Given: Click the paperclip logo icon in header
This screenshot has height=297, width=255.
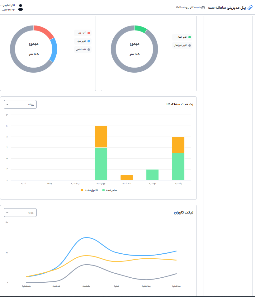Looking at the screenshot, I should 250,7.
